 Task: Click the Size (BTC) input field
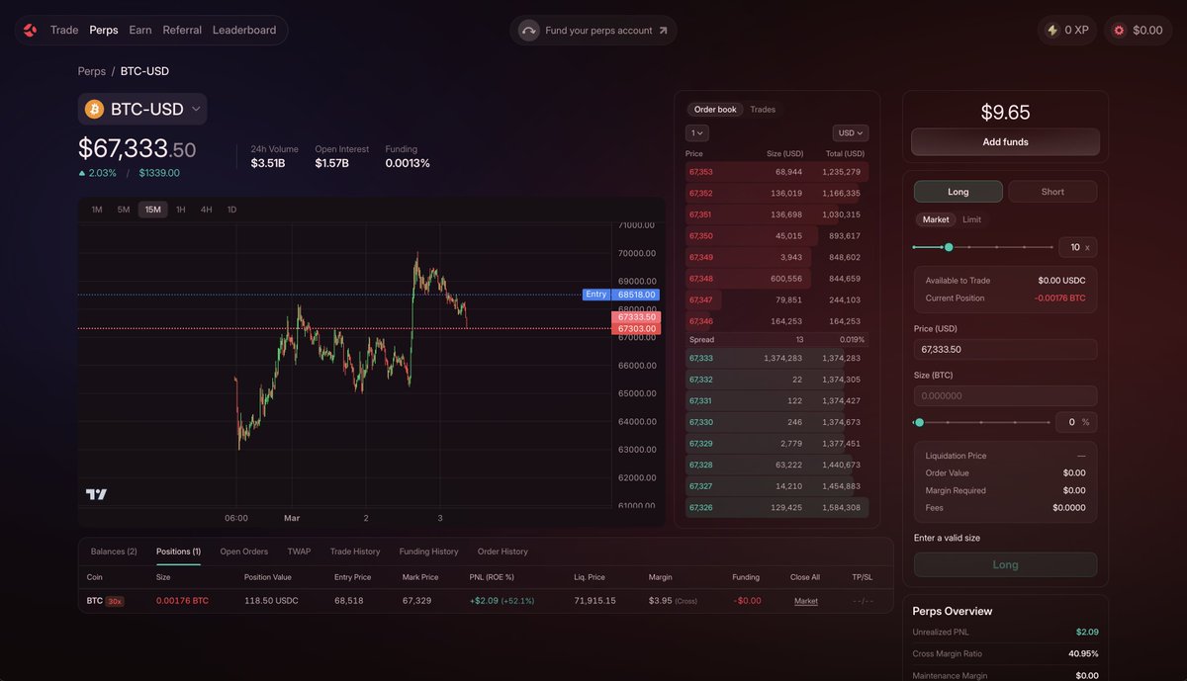(1005, 395)
